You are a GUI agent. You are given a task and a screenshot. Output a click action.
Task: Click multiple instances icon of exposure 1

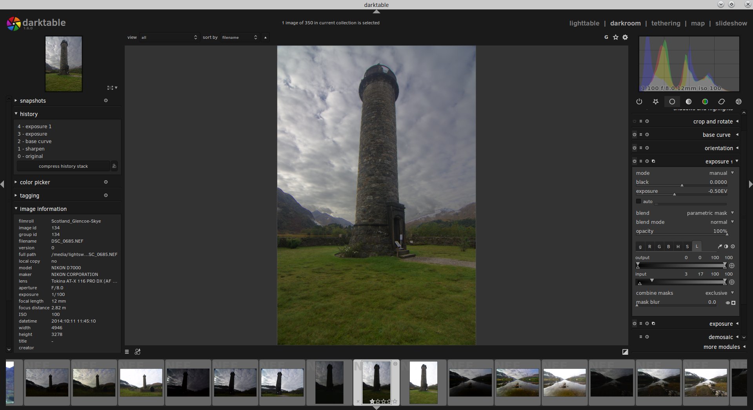coord(653,161)
